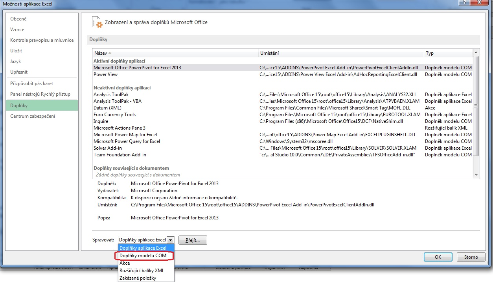This screenshot has width=493, height=282.
Task: Select Microsoft Power Map for Excel row
Action: pos(283,135)
